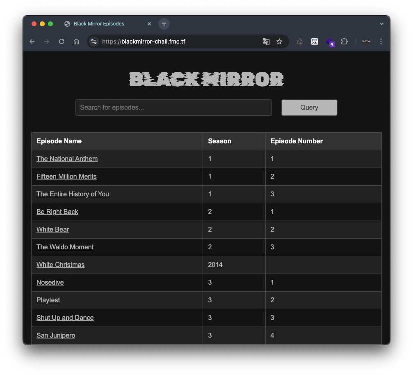The width and height of the screenshot is (413, 375).
Task: Focus the Search for episodes field
Action: coord(173,108)
